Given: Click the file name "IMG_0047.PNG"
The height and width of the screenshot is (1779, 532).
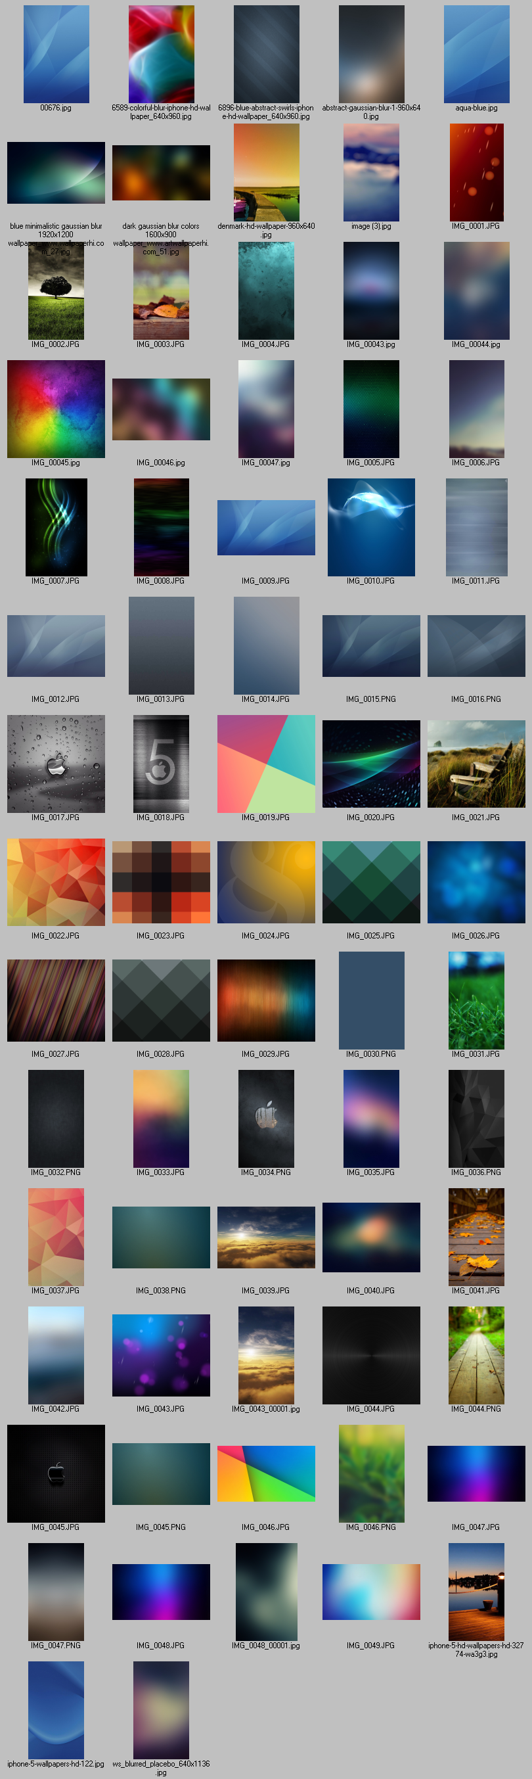Looking at the screenshot, I should point(56,1645).
